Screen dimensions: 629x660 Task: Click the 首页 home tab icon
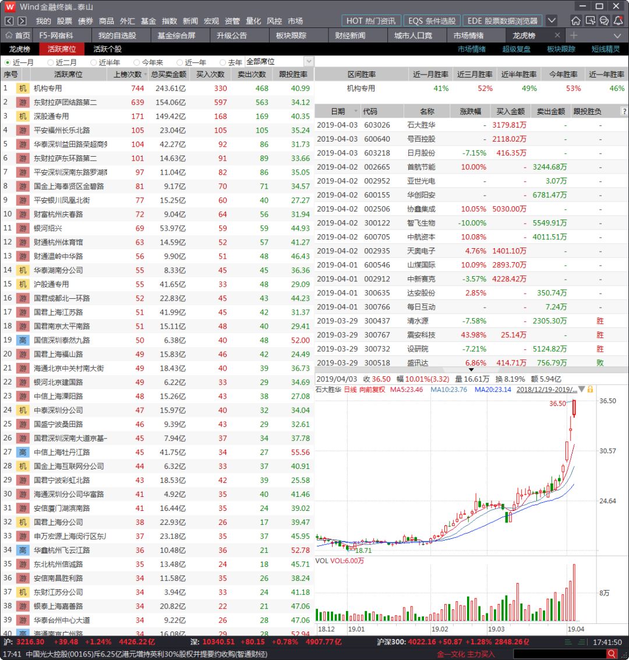(9, 36)
